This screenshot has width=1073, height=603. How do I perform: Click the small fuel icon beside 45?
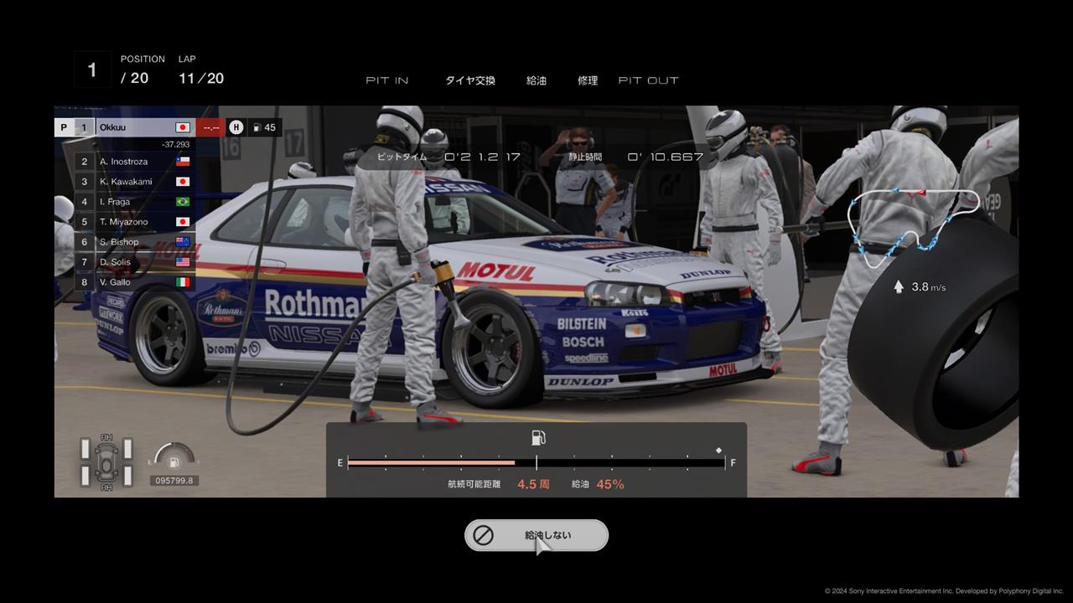[257, 127]
